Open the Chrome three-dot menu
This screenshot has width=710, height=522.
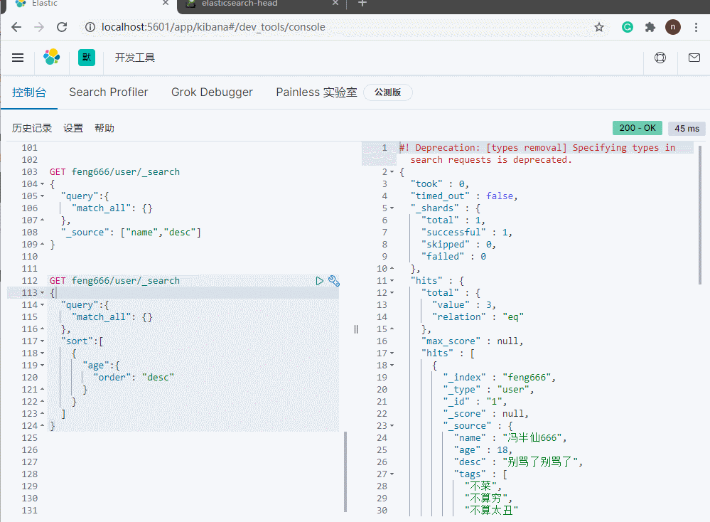click(696, 27)
